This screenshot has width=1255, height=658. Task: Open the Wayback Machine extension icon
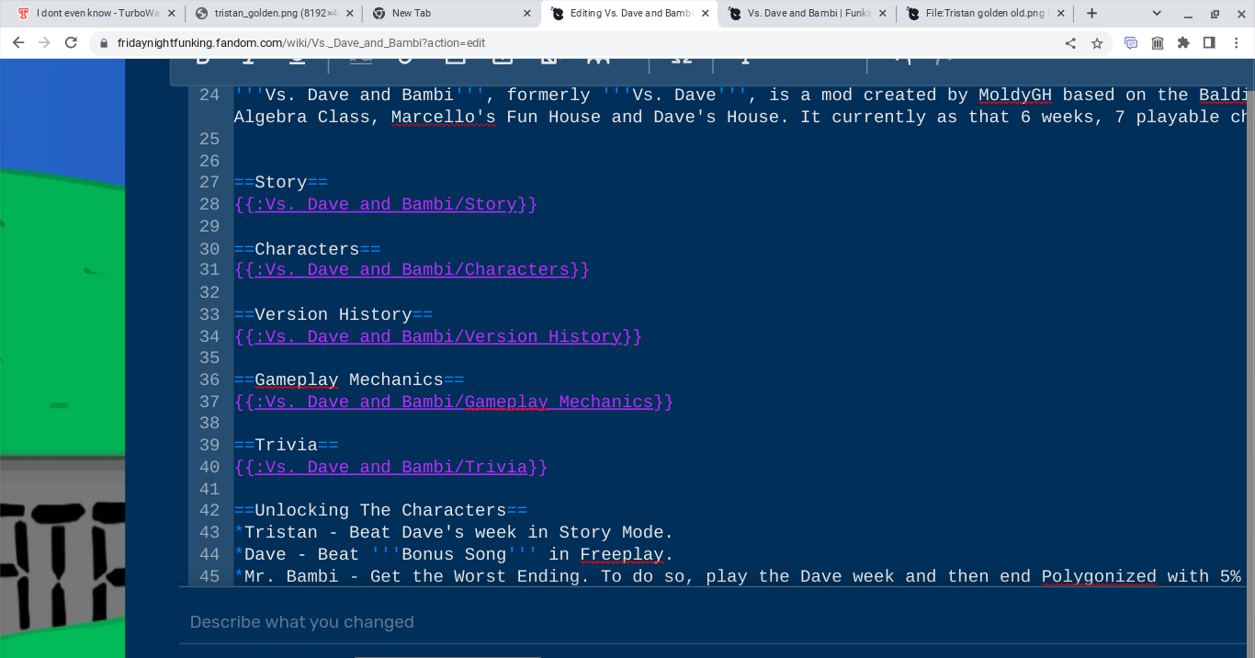pos(1158,43)
